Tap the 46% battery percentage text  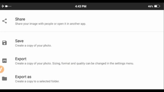150,6
